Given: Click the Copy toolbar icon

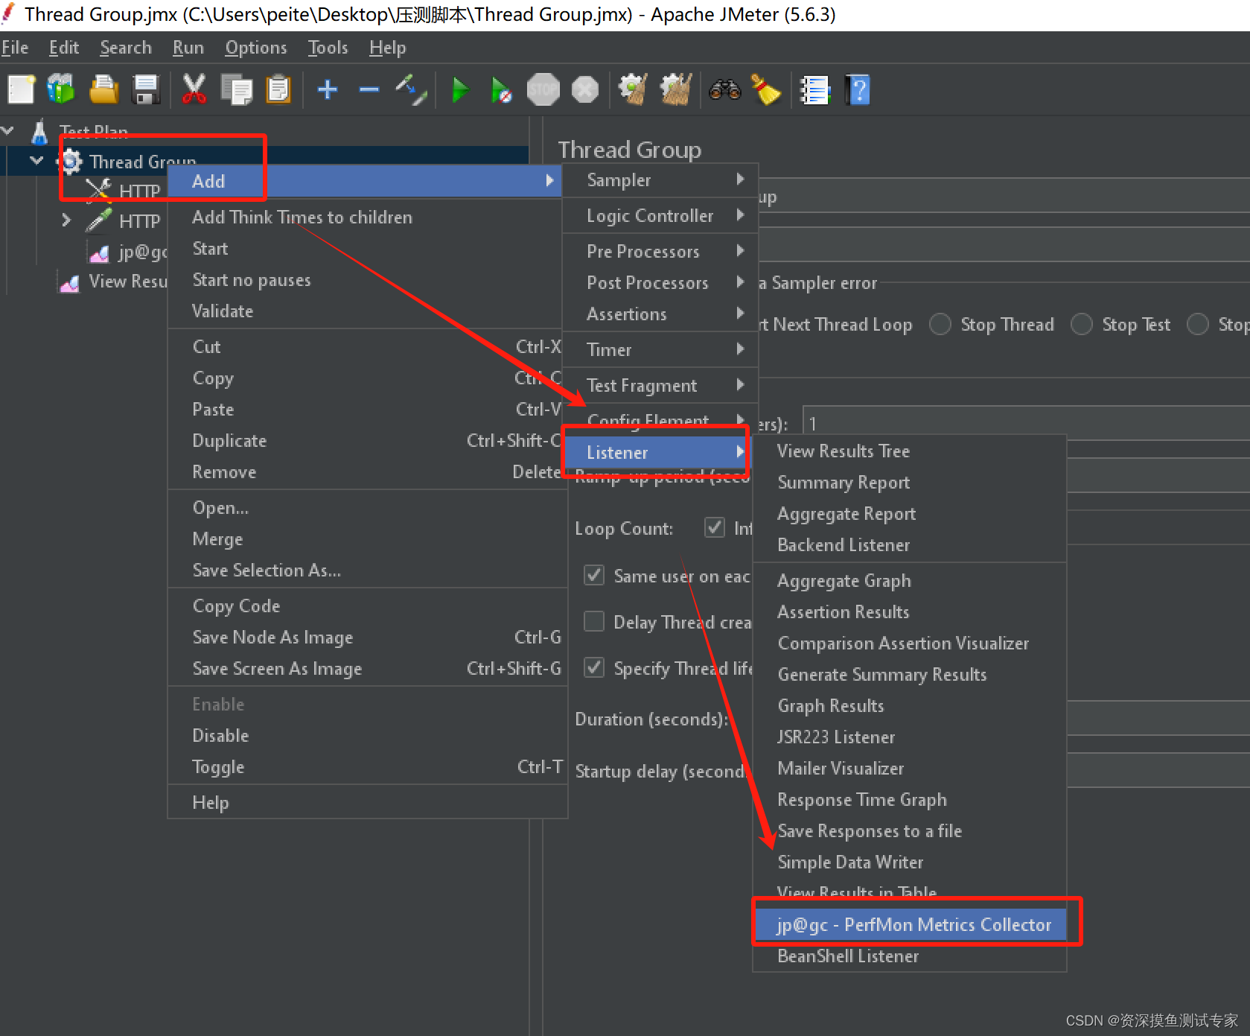Looking at the screenshot, I should [237, 90].
